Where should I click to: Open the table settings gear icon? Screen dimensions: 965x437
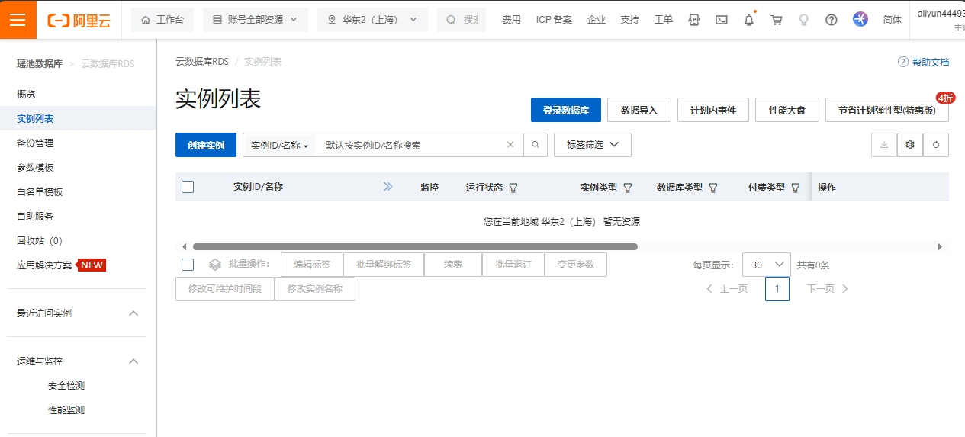(910, 145)
